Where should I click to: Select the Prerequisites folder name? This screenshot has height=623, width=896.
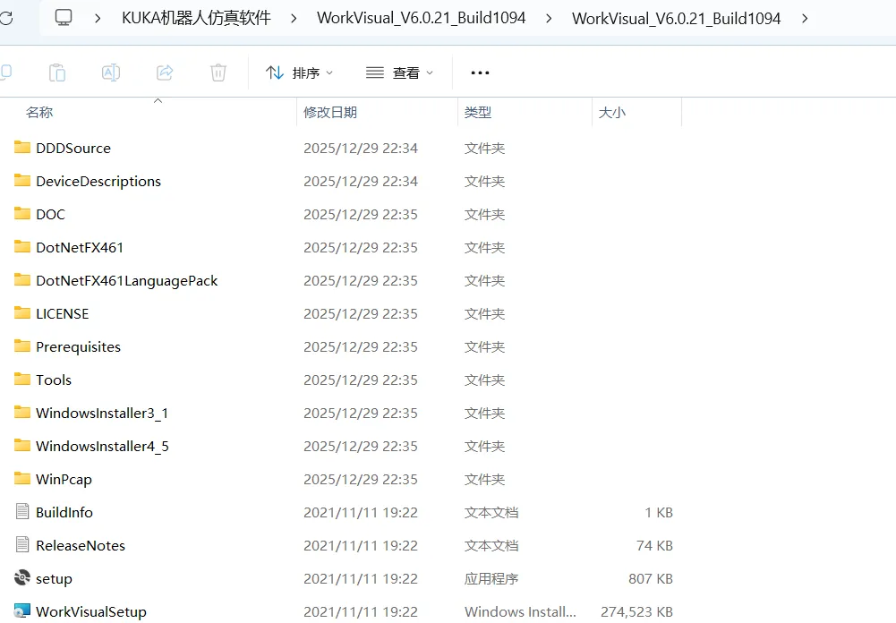point(78,347)
